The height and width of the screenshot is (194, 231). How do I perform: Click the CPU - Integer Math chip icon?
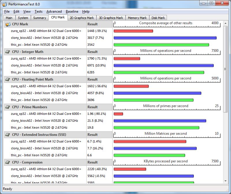(x=8, y=52)
